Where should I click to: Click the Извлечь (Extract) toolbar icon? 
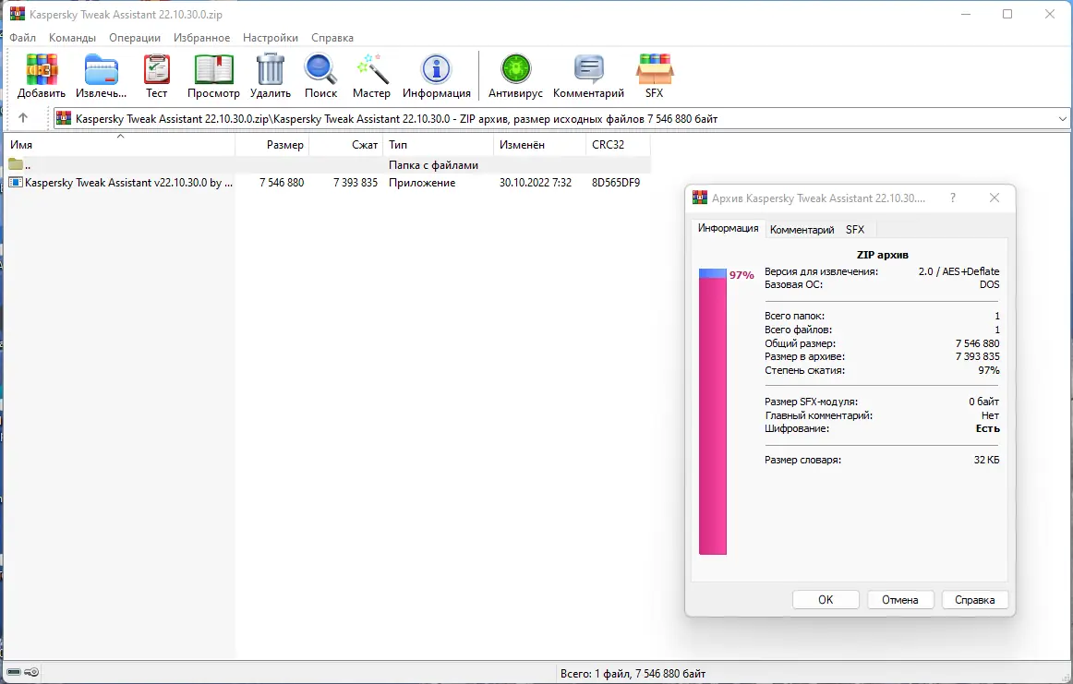click(x=102, y=69)
